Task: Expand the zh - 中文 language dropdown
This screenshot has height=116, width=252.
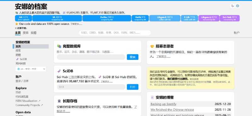Action: (x=31, y=69)
